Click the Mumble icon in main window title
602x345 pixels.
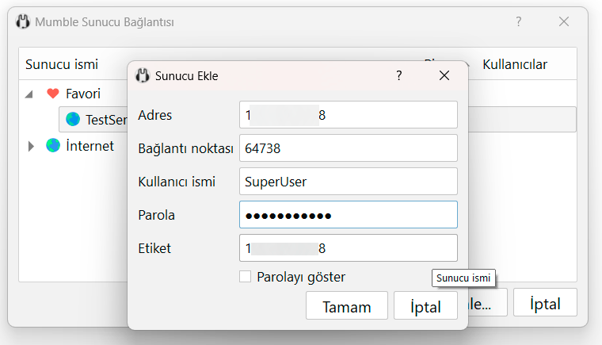(x=23, y=22)
